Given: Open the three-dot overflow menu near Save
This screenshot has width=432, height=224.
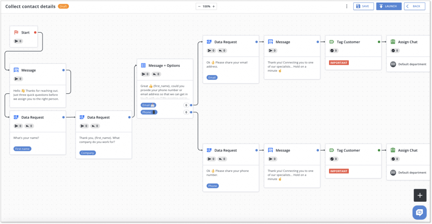Looking at the screenshot, I should (346, 6).
